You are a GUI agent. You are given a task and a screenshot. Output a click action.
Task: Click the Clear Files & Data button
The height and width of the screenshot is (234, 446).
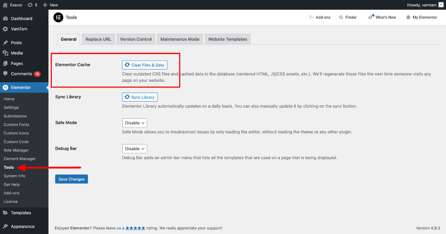point(144,65)
